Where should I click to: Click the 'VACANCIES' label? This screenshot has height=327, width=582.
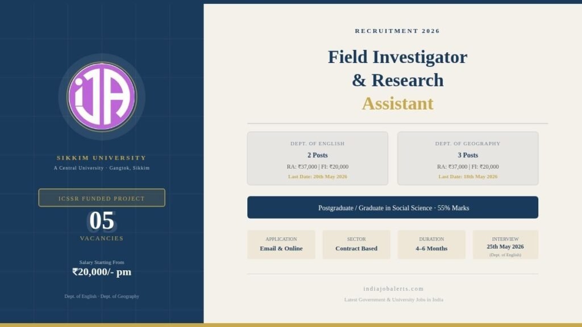(102, 238)
